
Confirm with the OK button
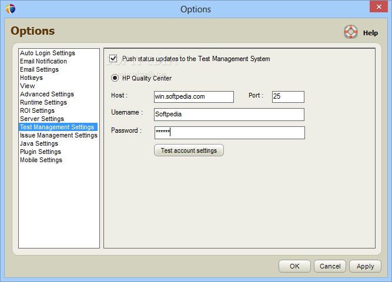pos(294,266)
